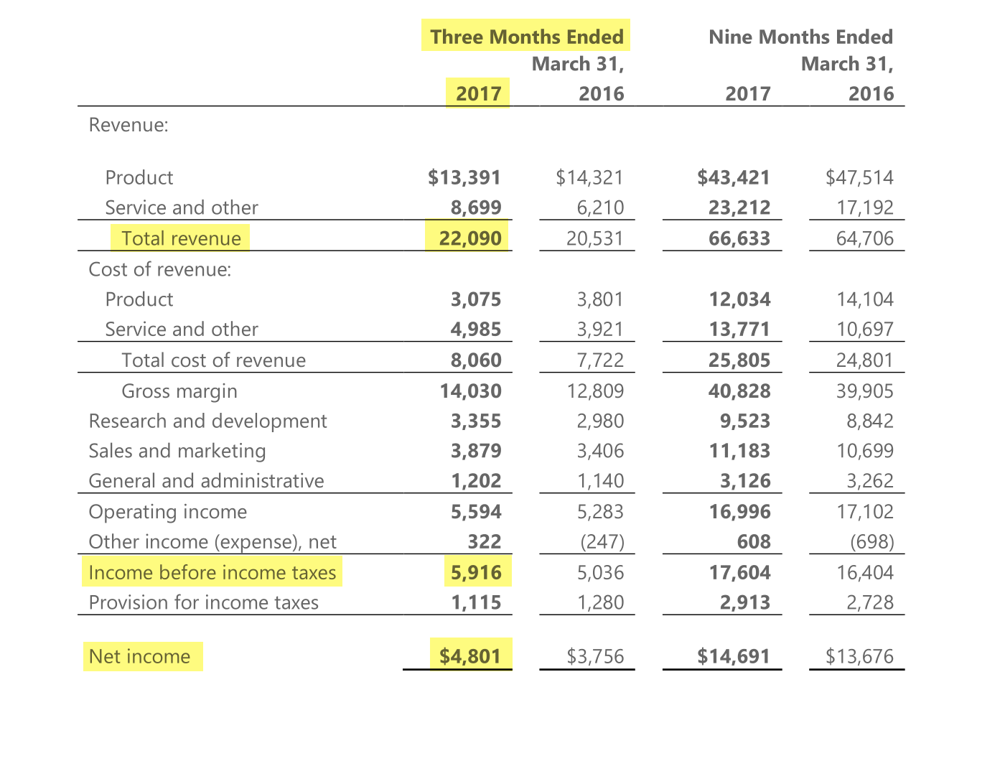The image size is (1005, 761).
Task: Select the negative (698) other income cell
Action: pyautogui.click(x=871, y=542)
